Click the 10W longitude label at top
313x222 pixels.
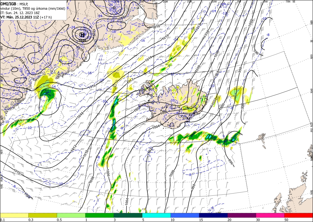coord(214,2)
